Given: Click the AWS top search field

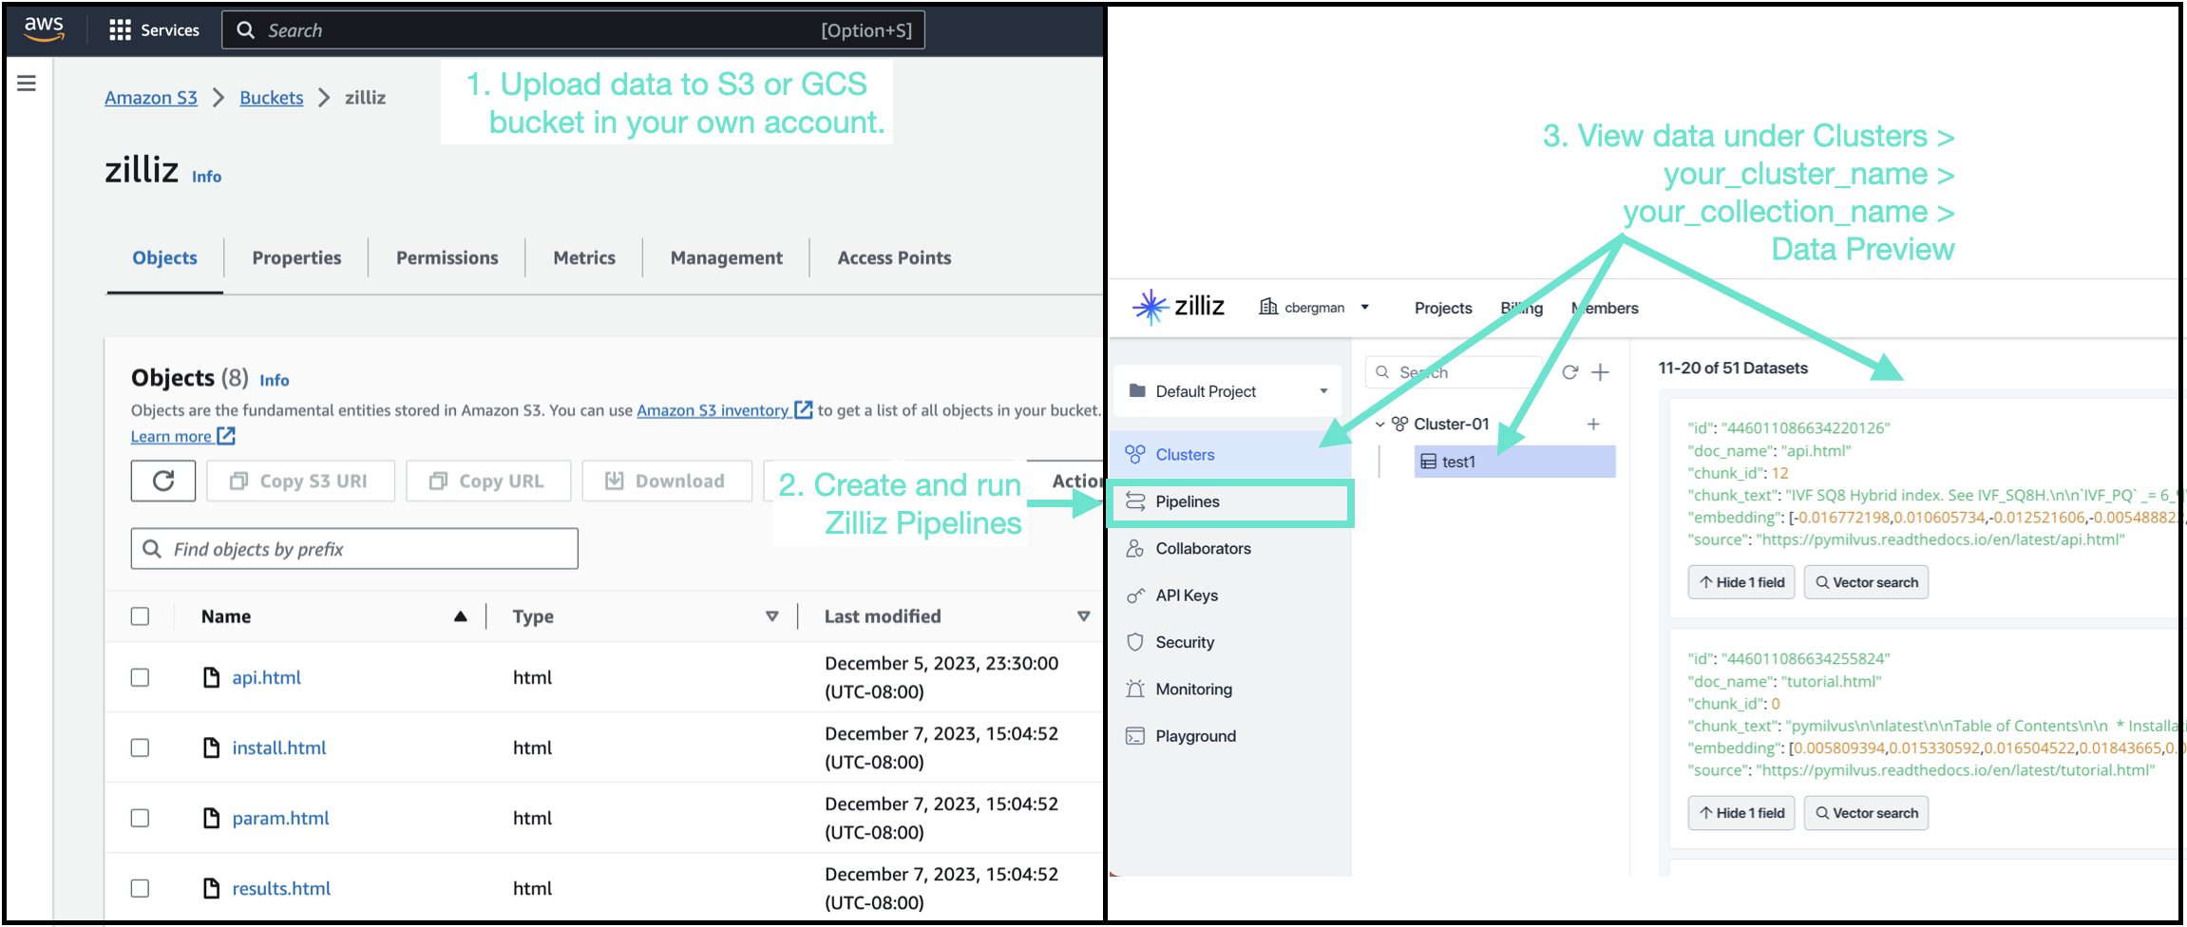Looking at the screenshot, I should coord(573,30).
